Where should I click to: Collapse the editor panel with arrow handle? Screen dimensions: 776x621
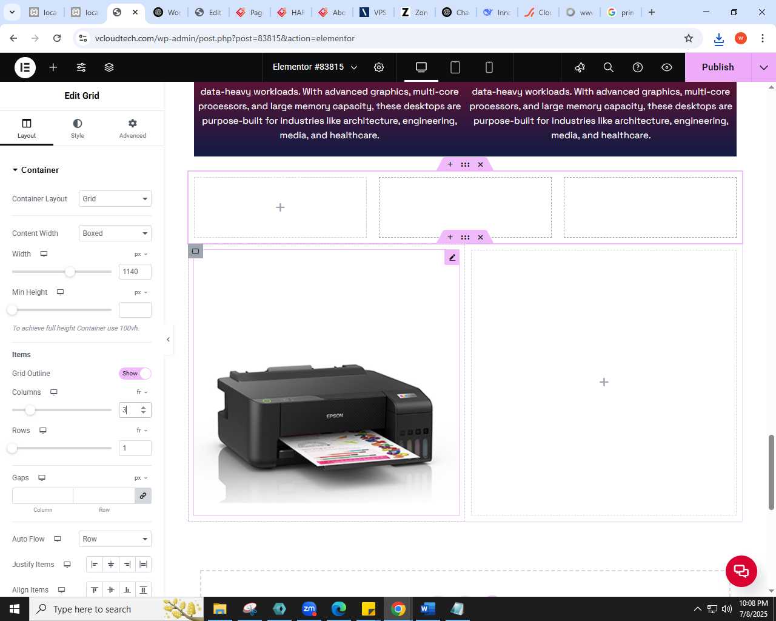click(x=169, y=340)
